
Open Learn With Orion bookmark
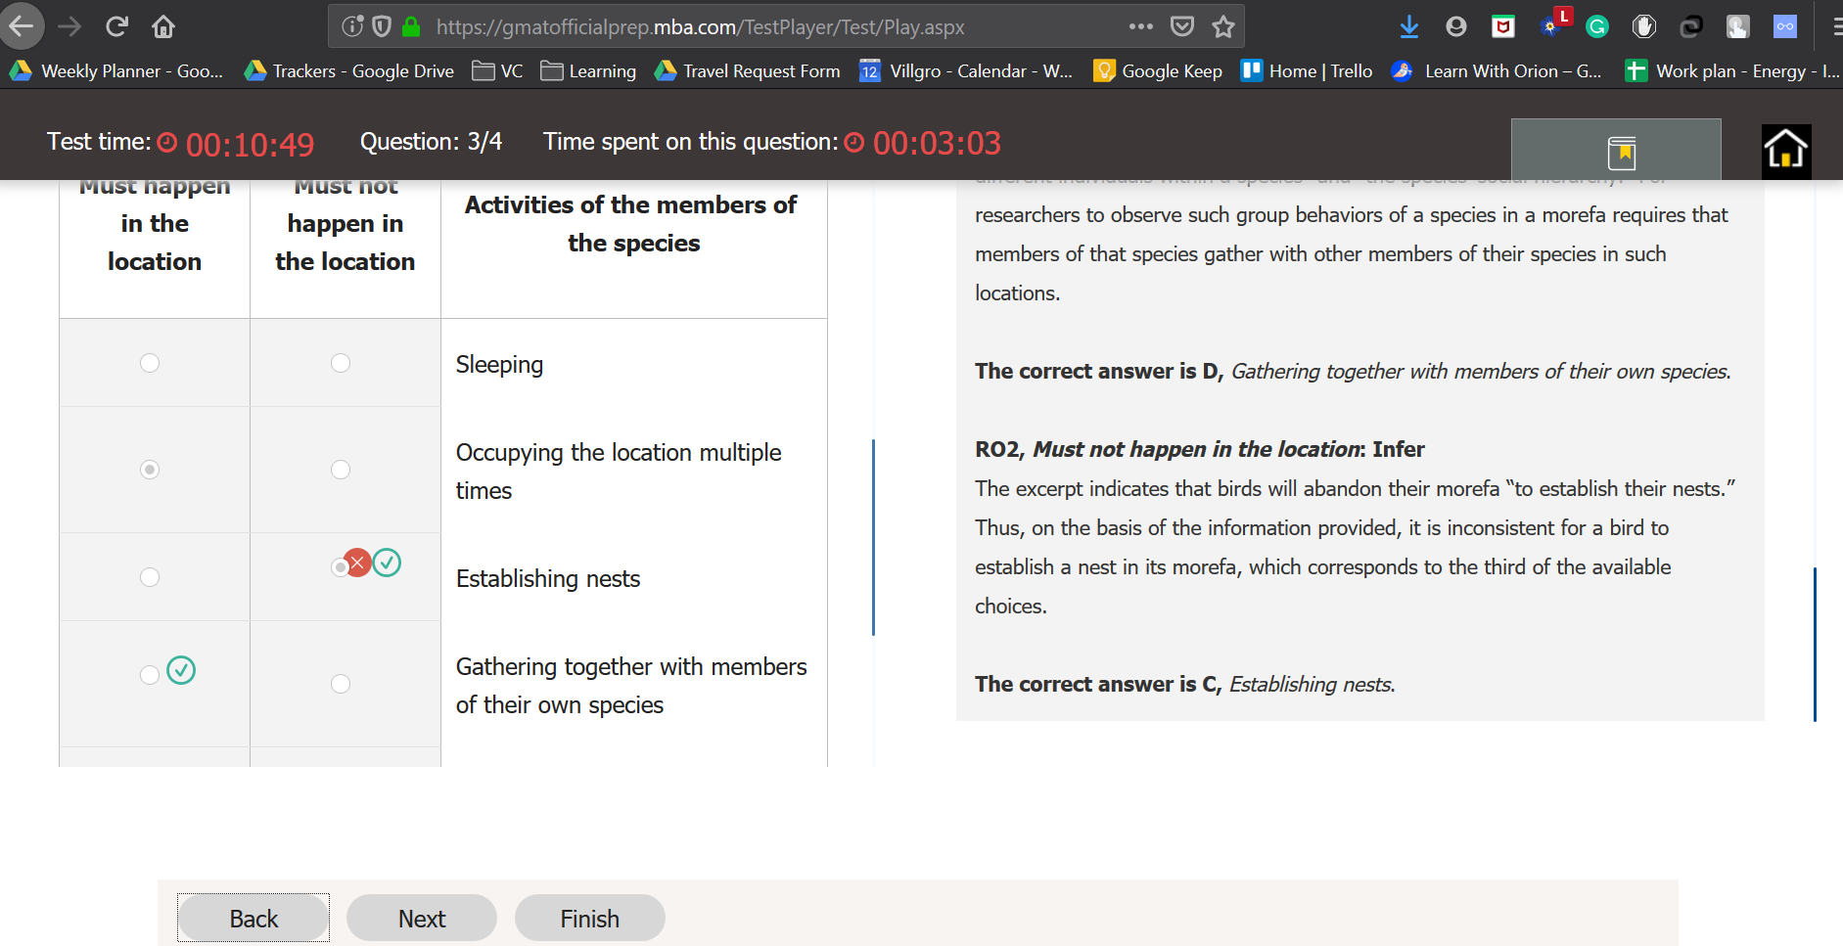coord(1497,70)
